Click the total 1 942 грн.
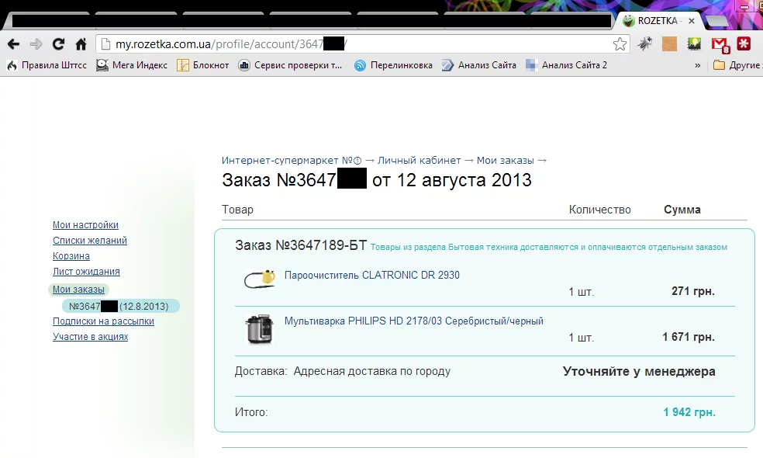This screenshot has width=763, height=458. pos(689,412)
